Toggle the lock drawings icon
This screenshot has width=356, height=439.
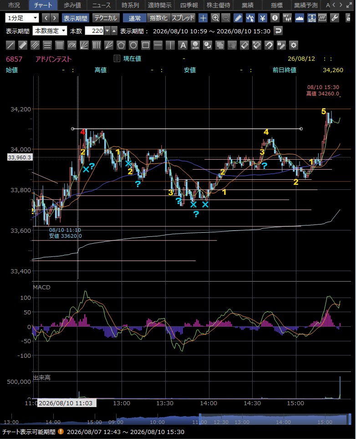[281, 45]
